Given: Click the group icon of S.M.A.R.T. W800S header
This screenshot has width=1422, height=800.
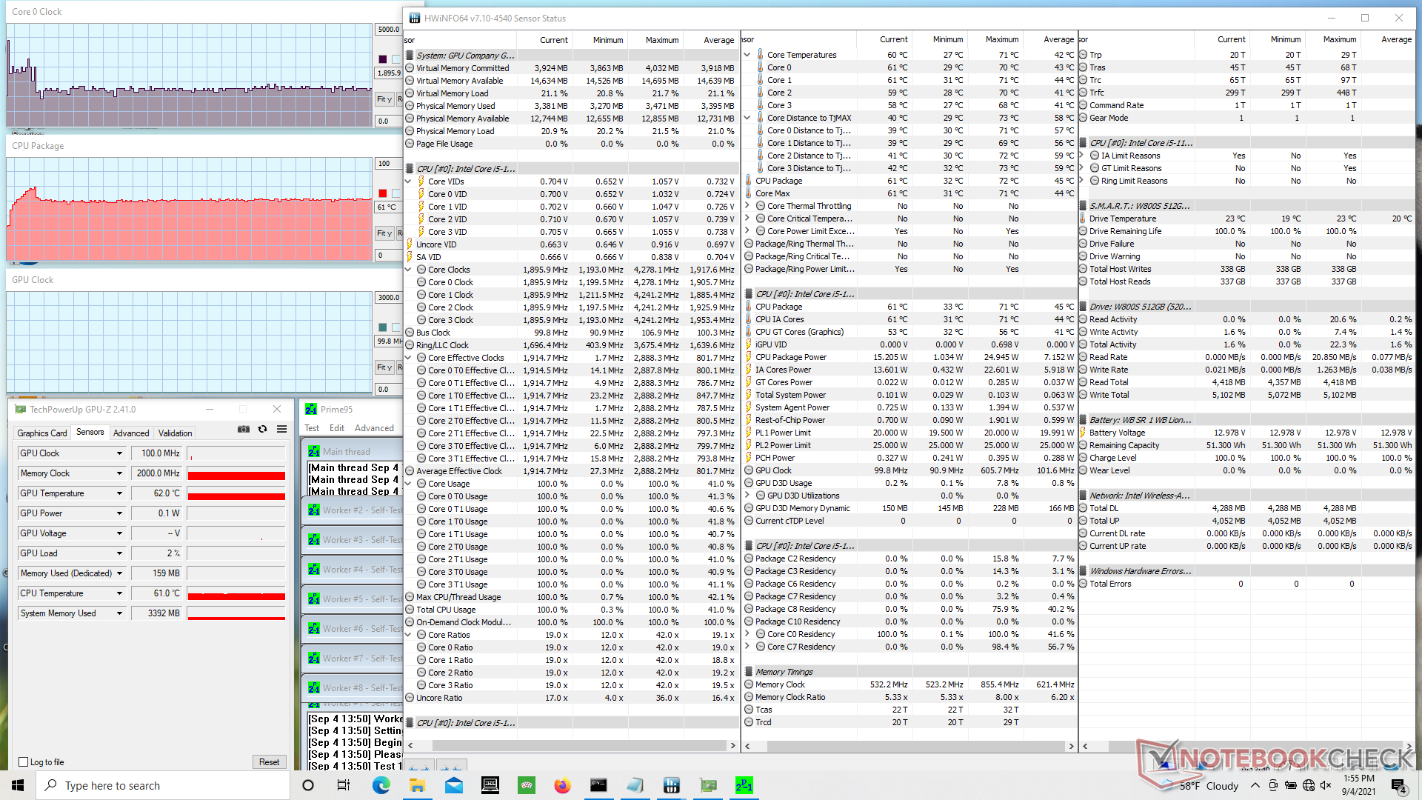Looking at the screenshot, I should pos(1083,206).
